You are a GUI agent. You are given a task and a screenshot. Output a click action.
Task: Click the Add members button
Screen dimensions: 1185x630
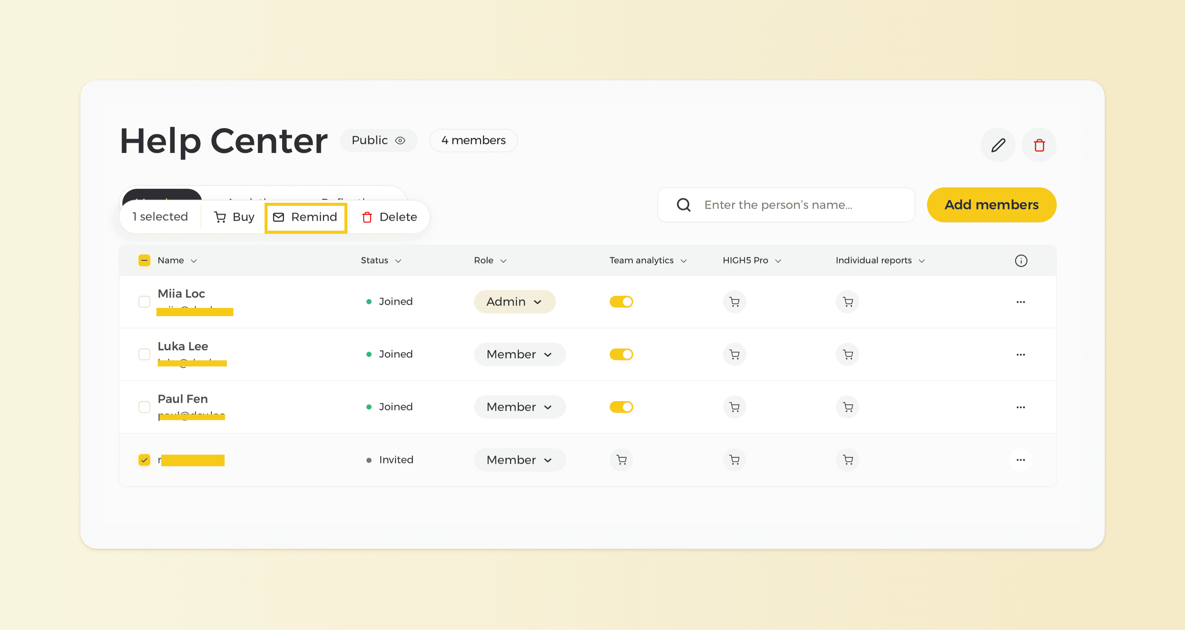pos(991,205)
